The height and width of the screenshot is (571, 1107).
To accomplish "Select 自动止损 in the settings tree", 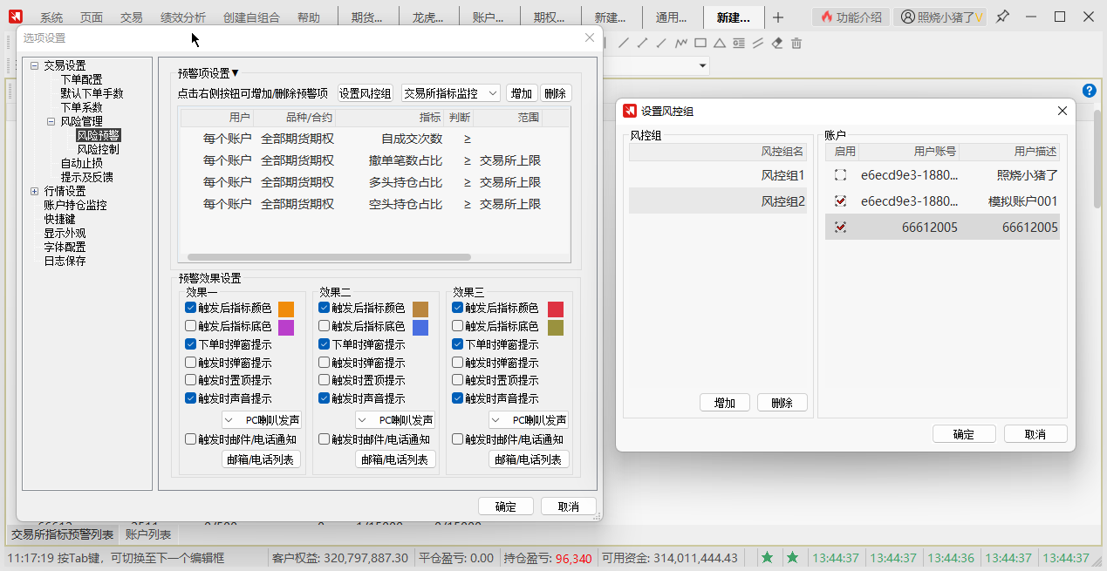I will pyautogui.click(x=81, y=163).
